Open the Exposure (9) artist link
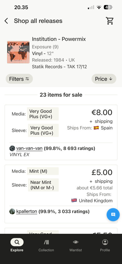The height and width of the screenshot is (264, 122). [x=45, y=47]
